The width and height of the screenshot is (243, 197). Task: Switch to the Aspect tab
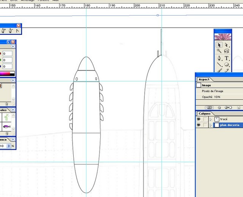pyautogui.click(x=204, y=79)
